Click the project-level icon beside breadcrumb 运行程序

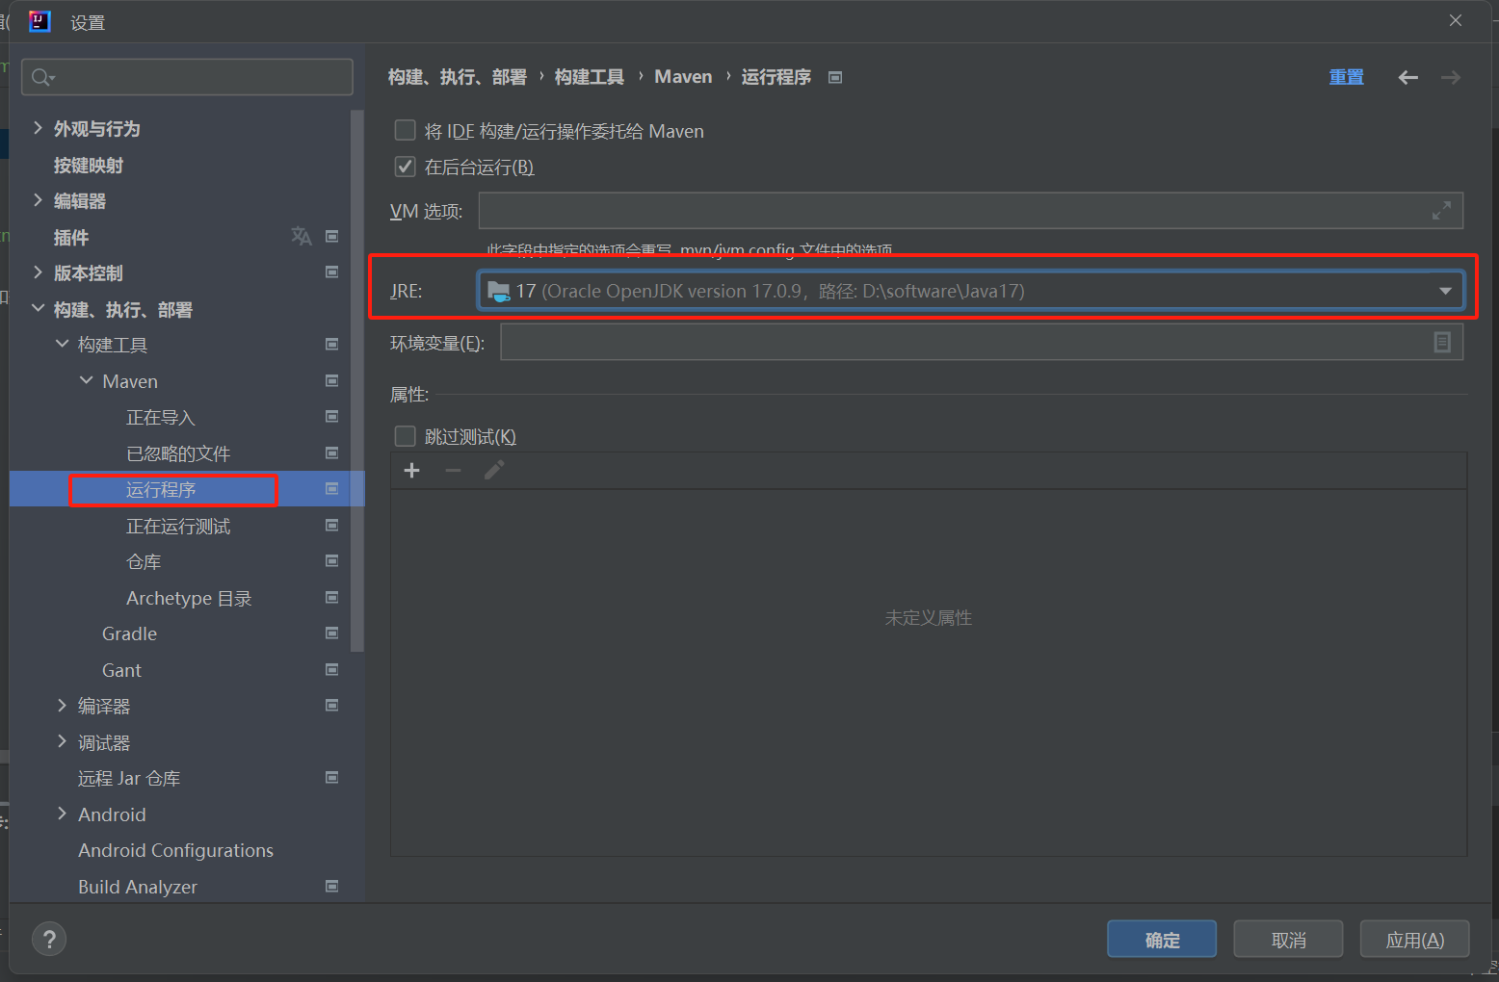point(835,78)
